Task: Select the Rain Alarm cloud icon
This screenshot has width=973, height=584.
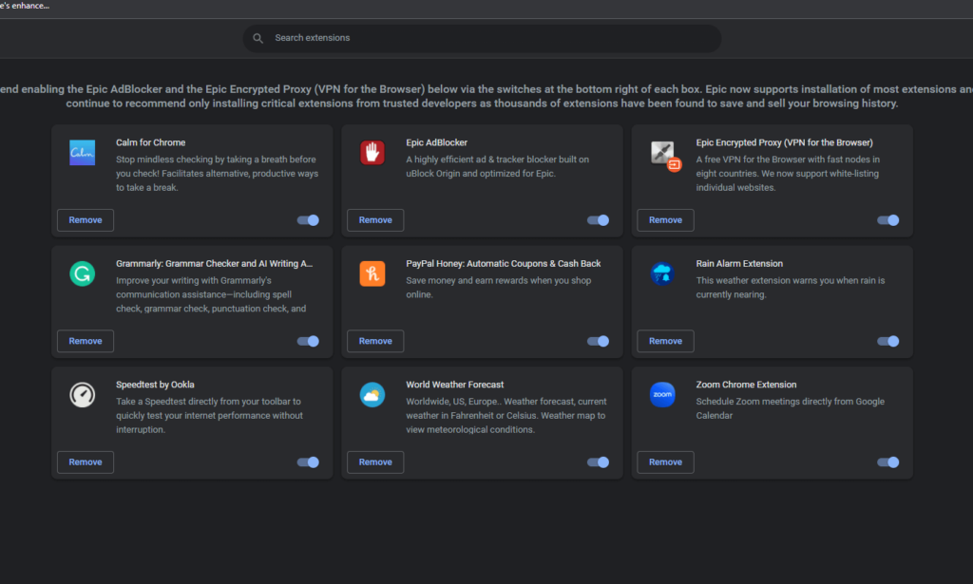Action: click(x=662, y=273)
